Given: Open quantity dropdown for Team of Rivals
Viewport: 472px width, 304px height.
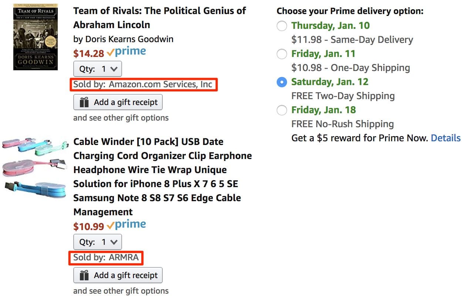Looking at the screenshot, I should click(98, 69).
